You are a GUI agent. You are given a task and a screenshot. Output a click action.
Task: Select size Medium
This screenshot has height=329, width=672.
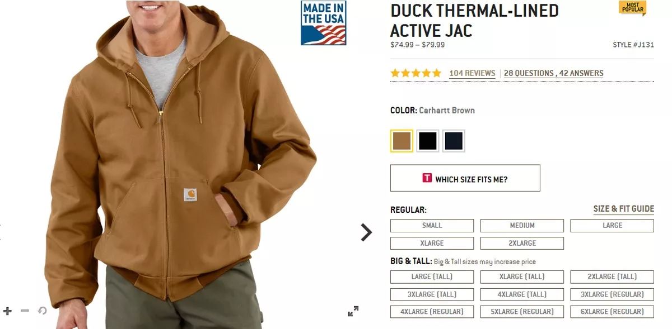pyautogui.click(x=522, y=226)
